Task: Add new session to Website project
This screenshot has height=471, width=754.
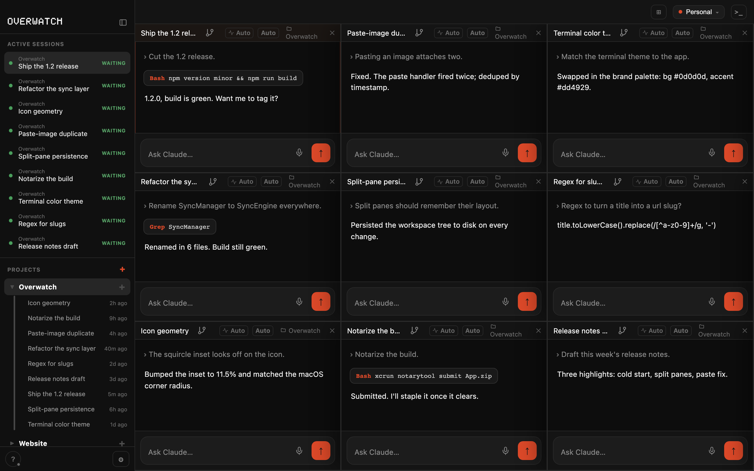Action: 122,443
